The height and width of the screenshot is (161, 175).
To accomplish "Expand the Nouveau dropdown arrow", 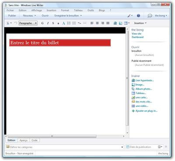I will click(x=35, y=16).
